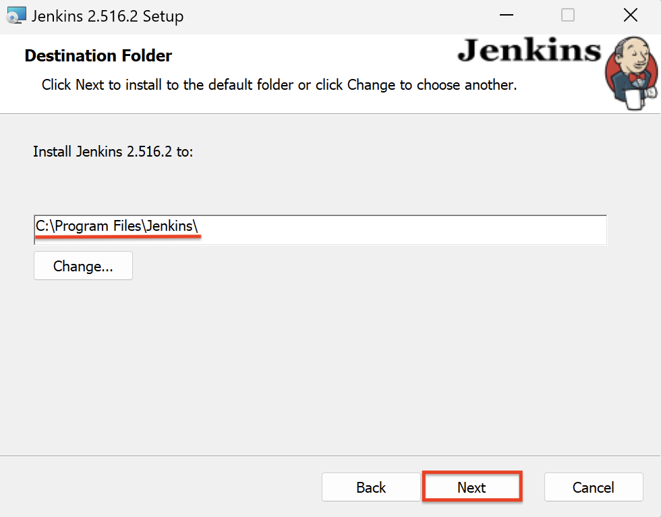This screenshot has height=517, width=661.
Task: Click the Jenkins wordmark in header
Action: pyautogui.click(x=529, y=51)
